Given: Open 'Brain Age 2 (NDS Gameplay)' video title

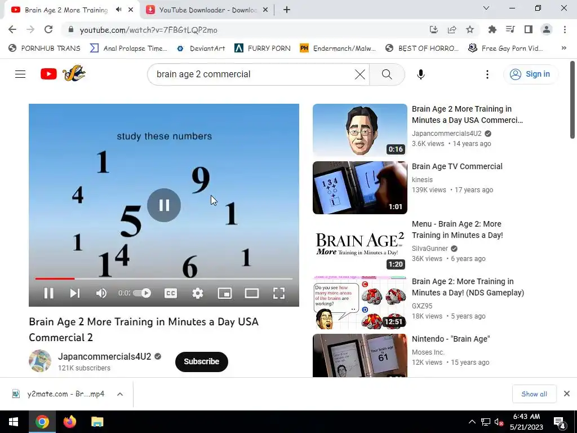Looking at the screenshot, I should pos(468,287).
